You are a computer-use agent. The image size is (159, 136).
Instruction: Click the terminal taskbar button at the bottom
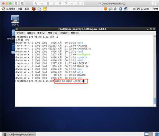pos(19,134)
